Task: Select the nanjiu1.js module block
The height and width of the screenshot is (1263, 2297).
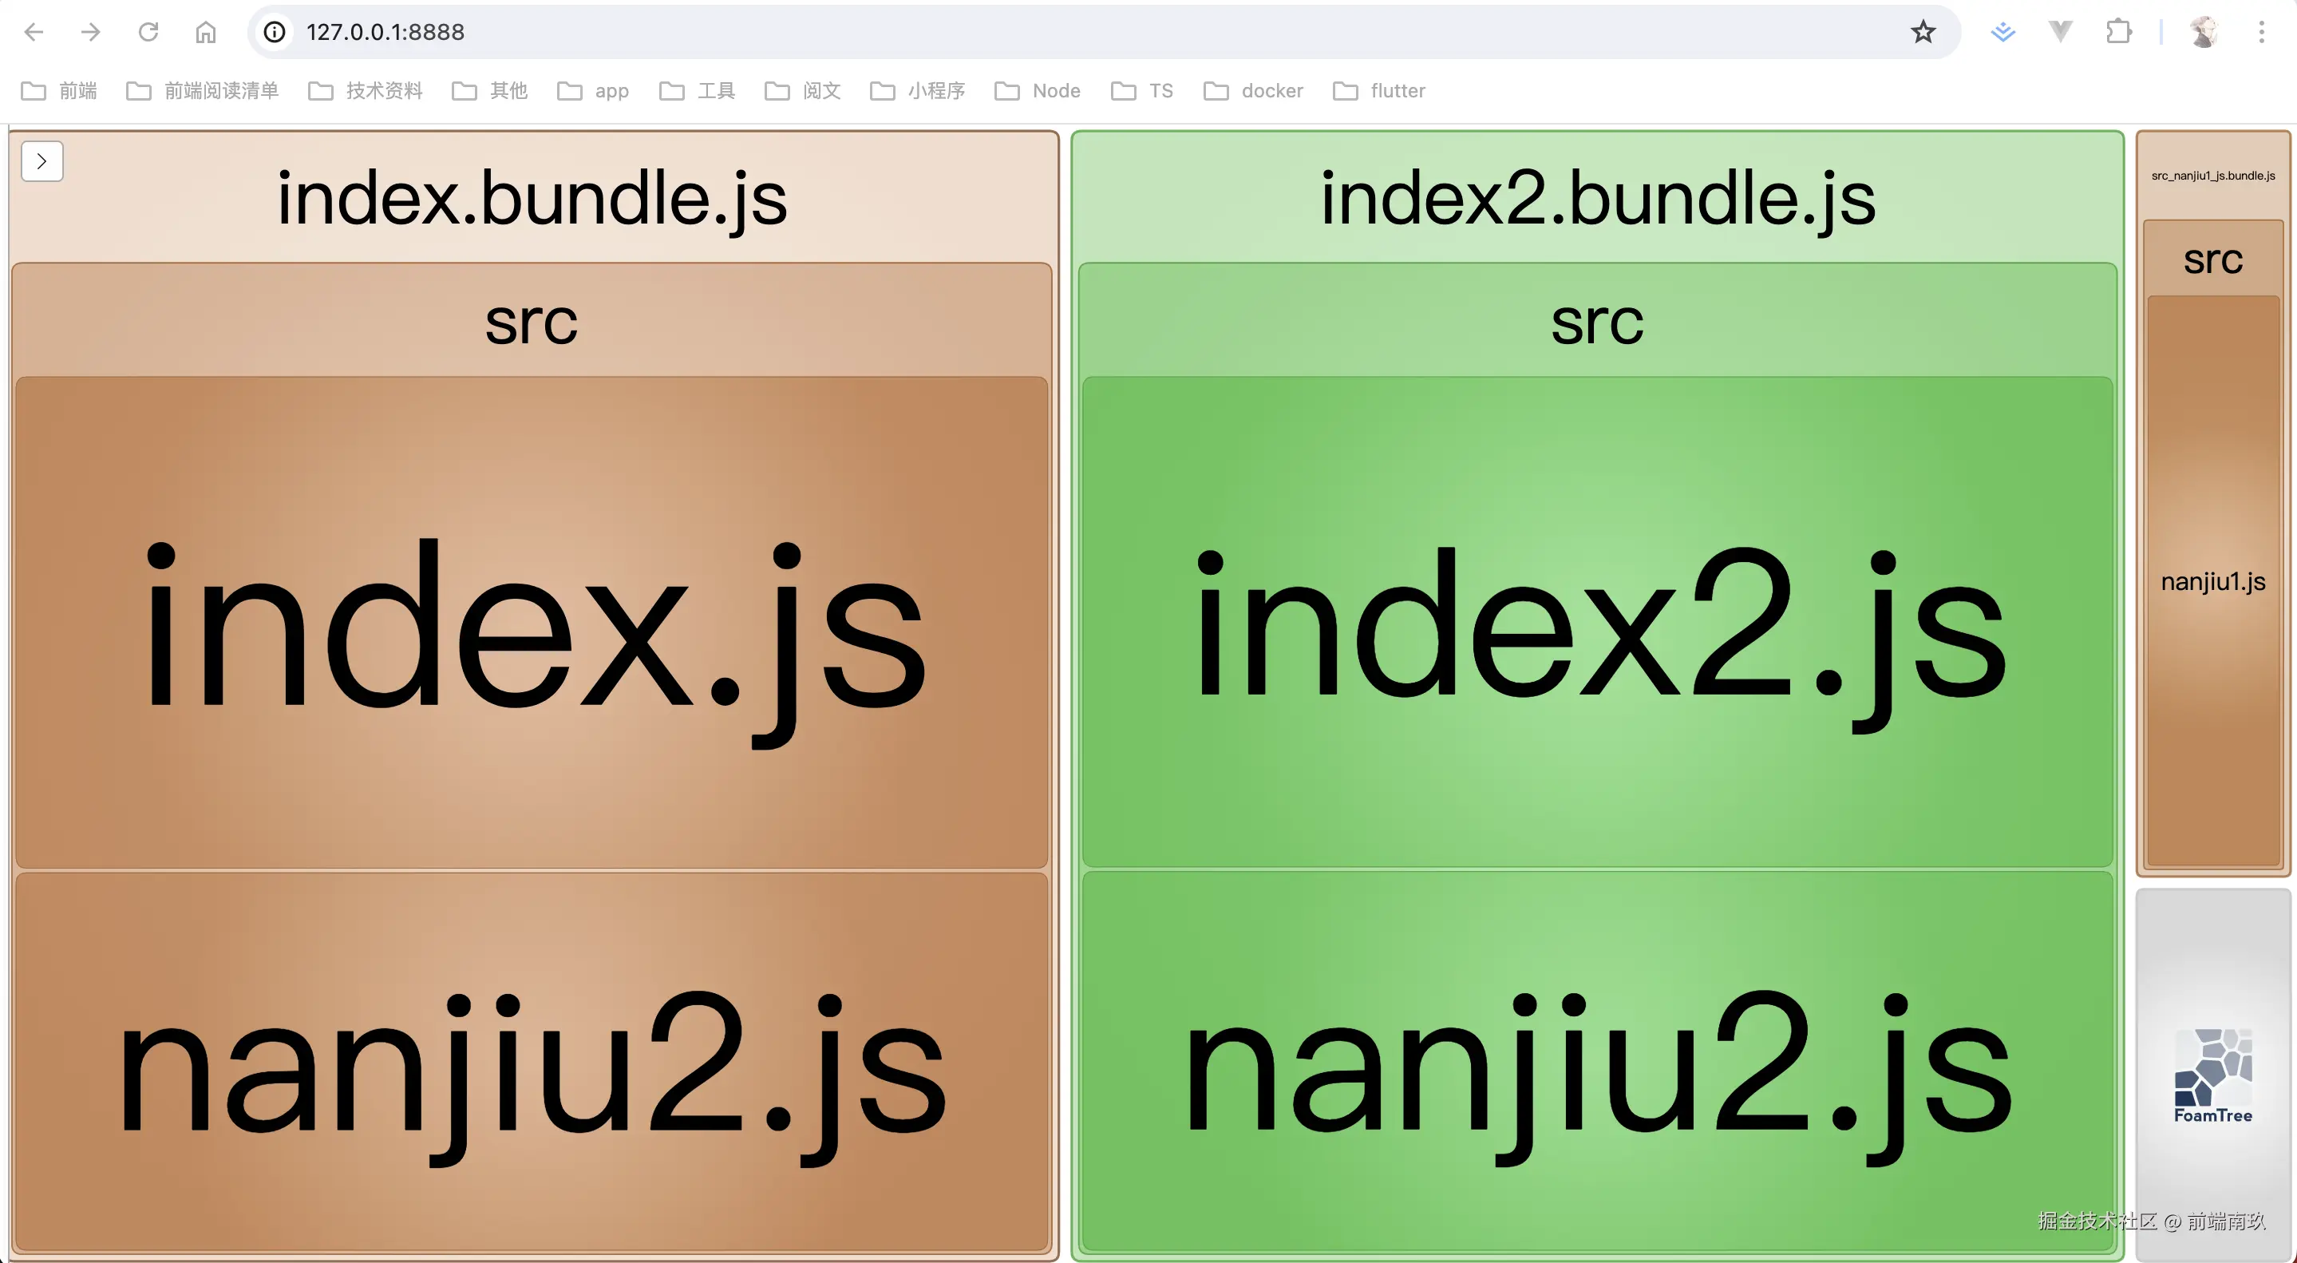Action: (2212, 581)
